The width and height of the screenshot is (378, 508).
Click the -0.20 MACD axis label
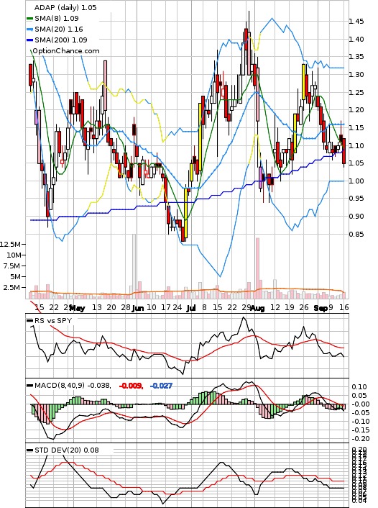coord(361,439)
